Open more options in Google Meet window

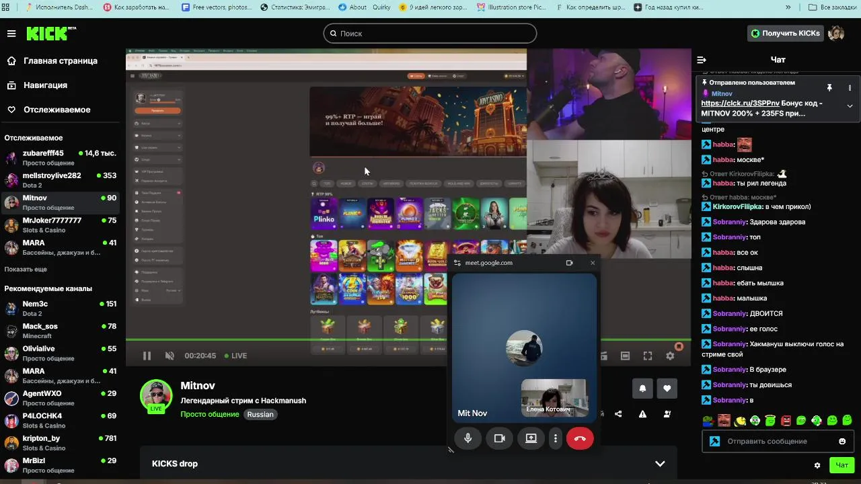click(555, 438)
